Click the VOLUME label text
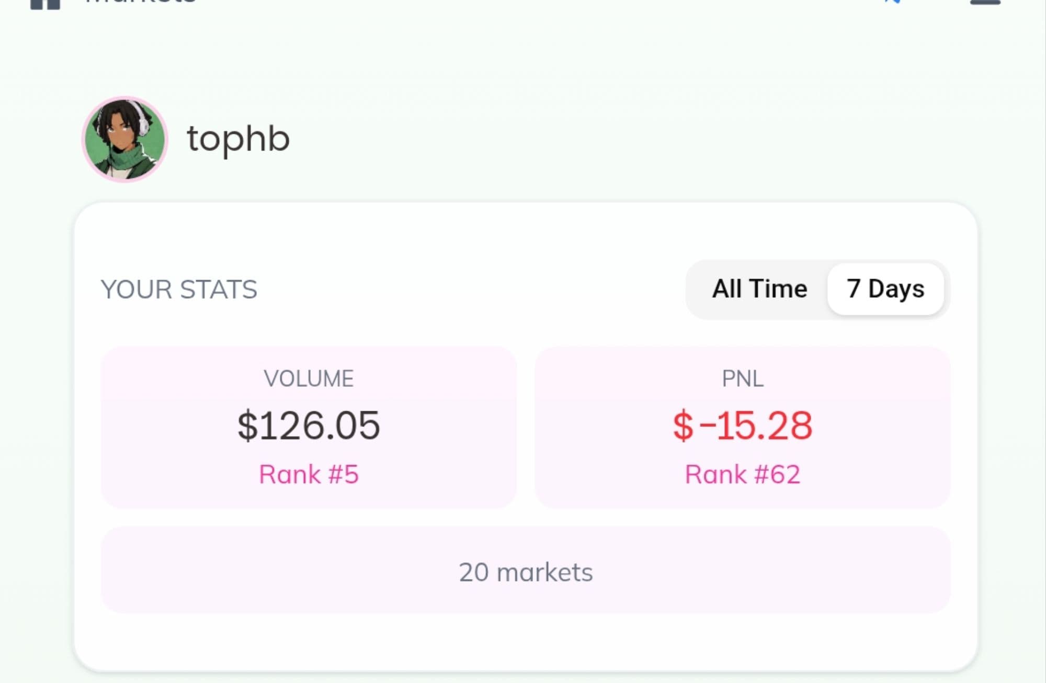Screen dimensions: 1046x683 pyautogui.click(x=309, y=379)
